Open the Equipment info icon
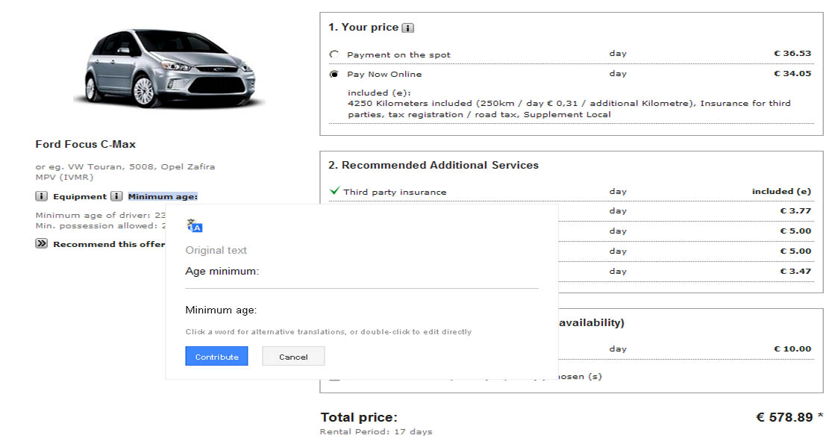829x444 pixels. (x=41, y=196)
